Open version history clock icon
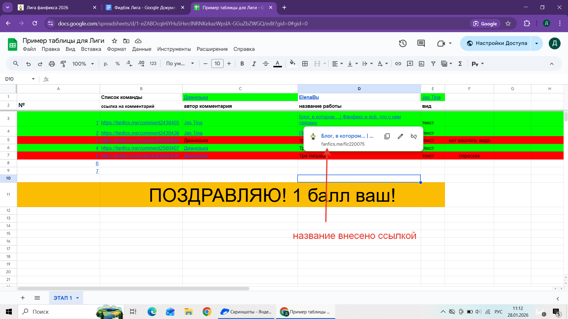 point(403,43)
